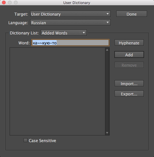Click the Export... button

click(129, 94)
